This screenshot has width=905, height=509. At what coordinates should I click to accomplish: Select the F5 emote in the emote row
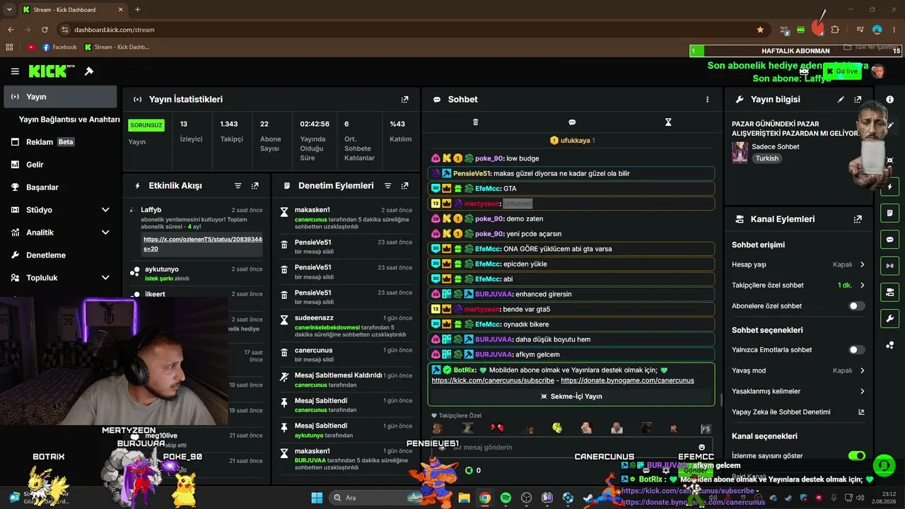(706, 428)
